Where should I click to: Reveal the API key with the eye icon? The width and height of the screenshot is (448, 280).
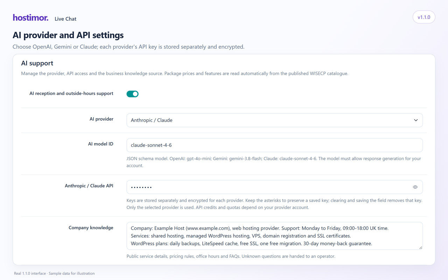point(415,187)
